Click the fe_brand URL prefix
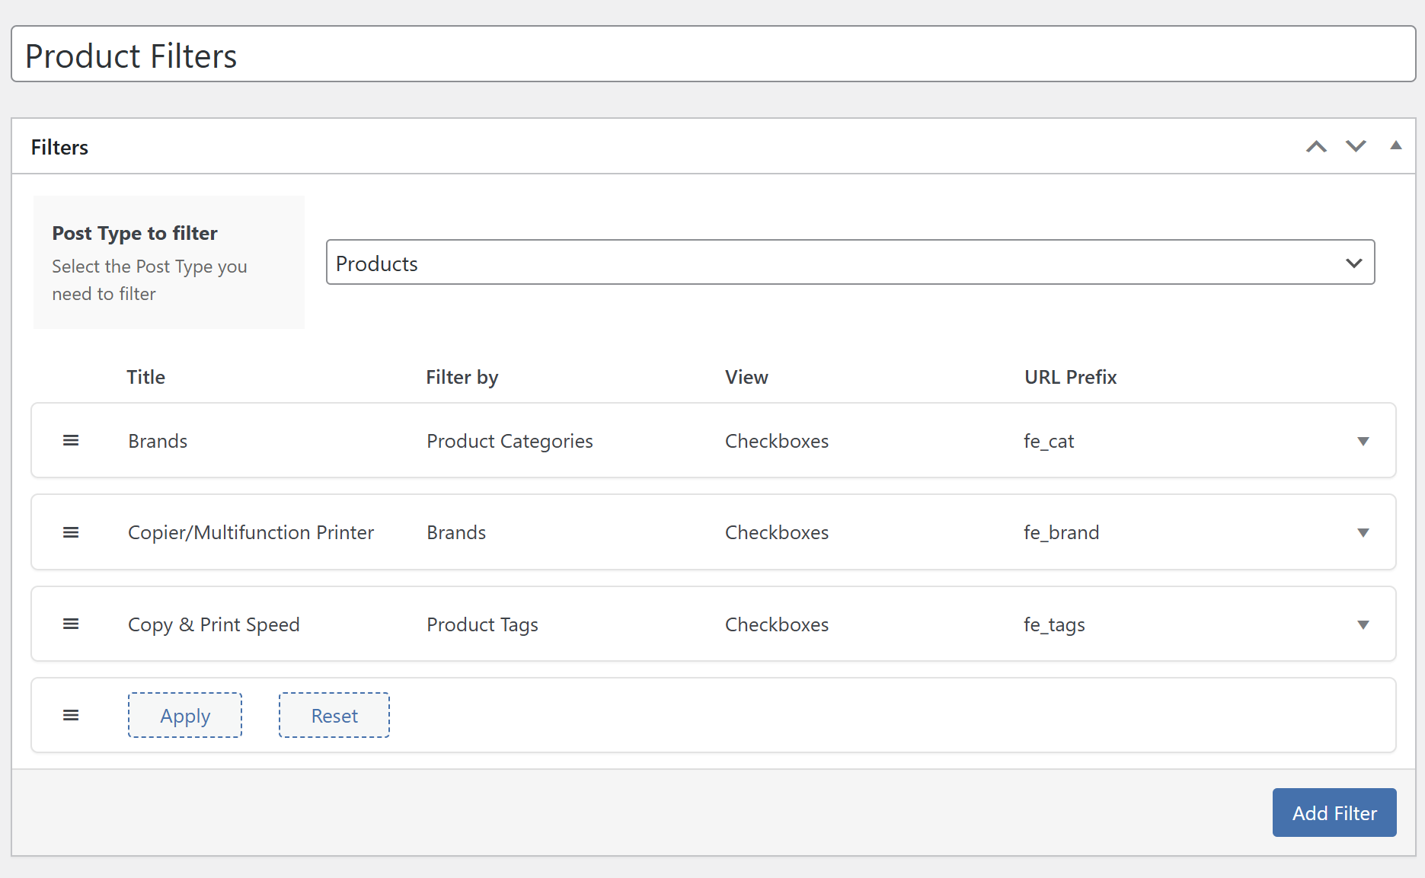This screenshot has height=878, width=1425. (x=1061, y=532)
